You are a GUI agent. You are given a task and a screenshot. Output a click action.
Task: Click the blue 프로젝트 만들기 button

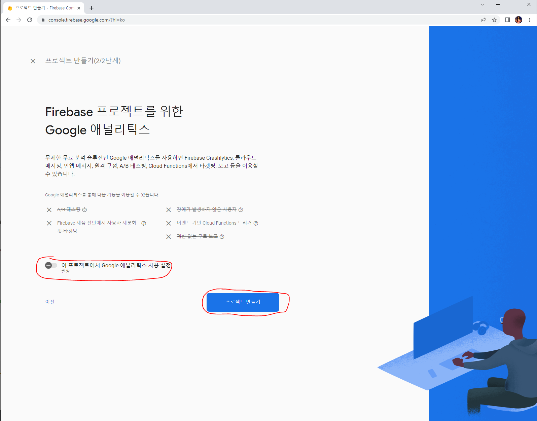pyautogui.click(x=243, y=302)
